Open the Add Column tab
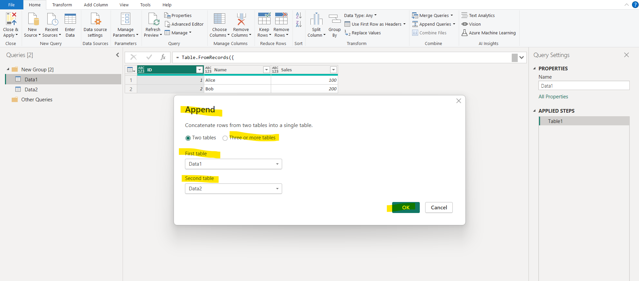639x281 pixels. [96, 5]
